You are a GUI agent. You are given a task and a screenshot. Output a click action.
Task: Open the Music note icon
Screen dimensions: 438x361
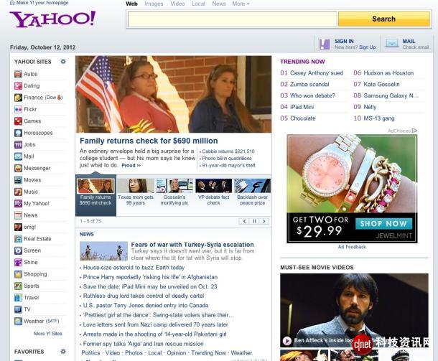[x=18, y=192]
